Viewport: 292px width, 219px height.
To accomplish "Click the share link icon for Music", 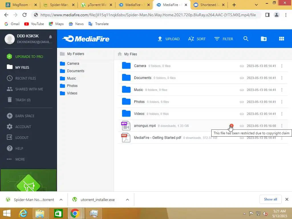I will (x=242, y=90).
